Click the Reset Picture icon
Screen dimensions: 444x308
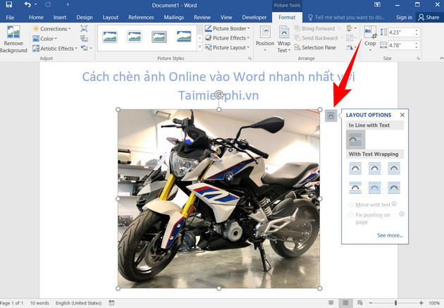coord(85,48)
